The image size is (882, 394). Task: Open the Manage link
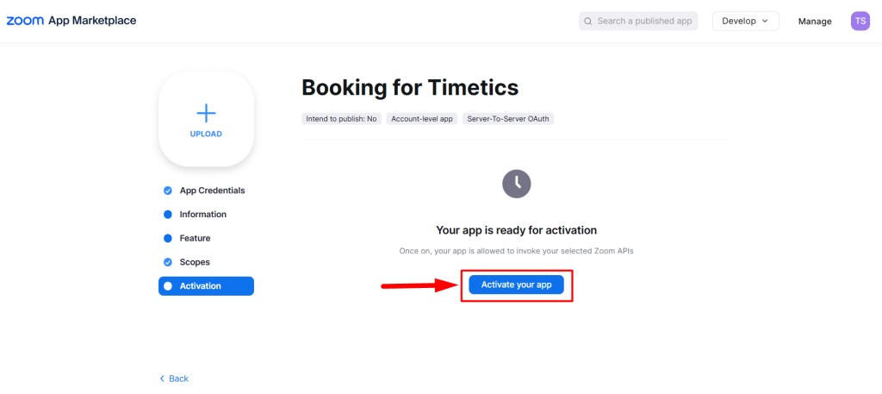(815, 22)
